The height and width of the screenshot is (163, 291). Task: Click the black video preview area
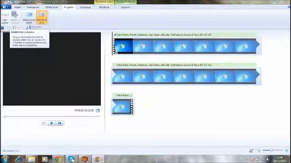pyautogui.click(x=52, y=69)
